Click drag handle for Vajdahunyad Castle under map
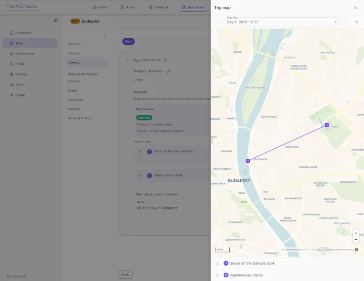Image resolution: width=364 pixels, height=281 pixels. click(x=217, y=275)
